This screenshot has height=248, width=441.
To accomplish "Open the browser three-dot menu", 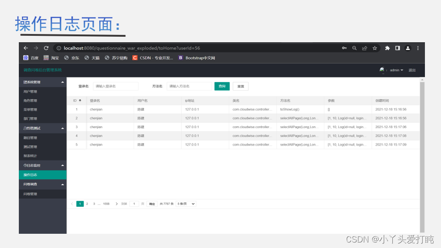I will 418,48.
